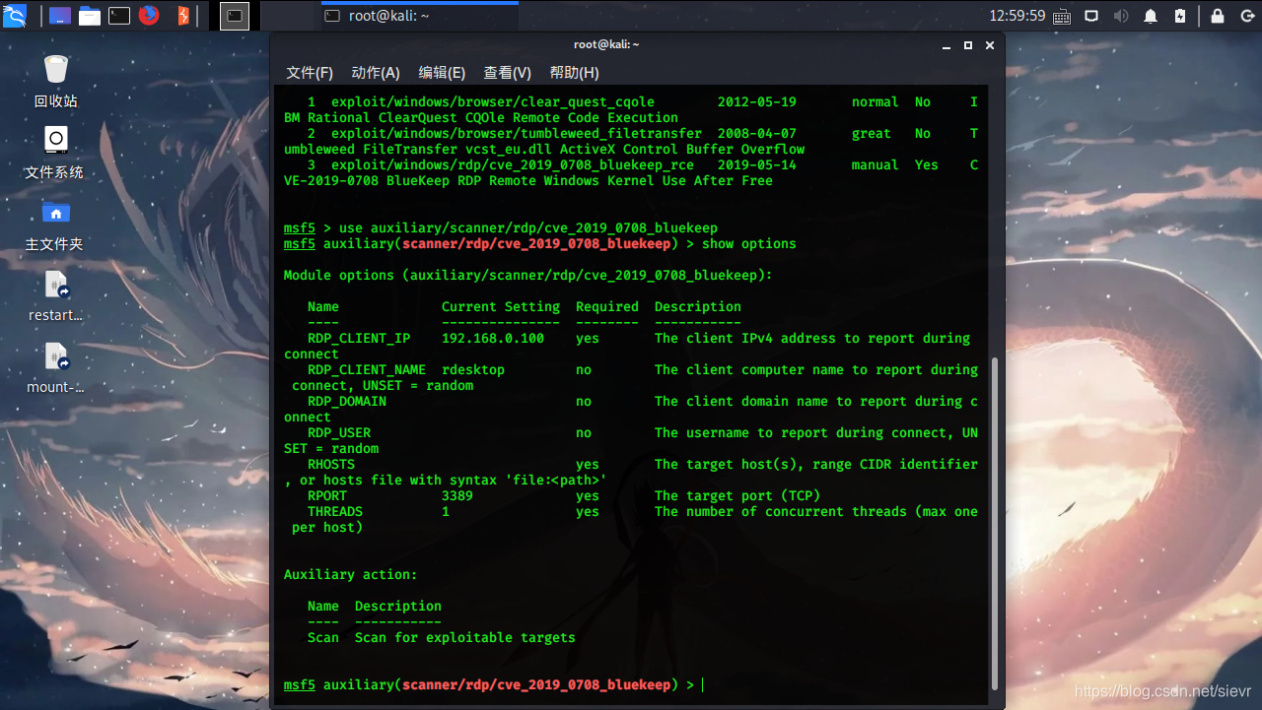Click the 'Current Setting' column header

(501, 307)
